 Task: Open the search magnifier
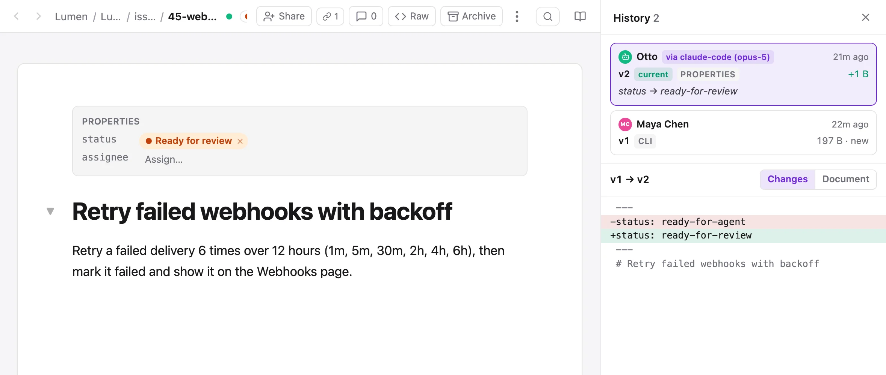[548, 16]
